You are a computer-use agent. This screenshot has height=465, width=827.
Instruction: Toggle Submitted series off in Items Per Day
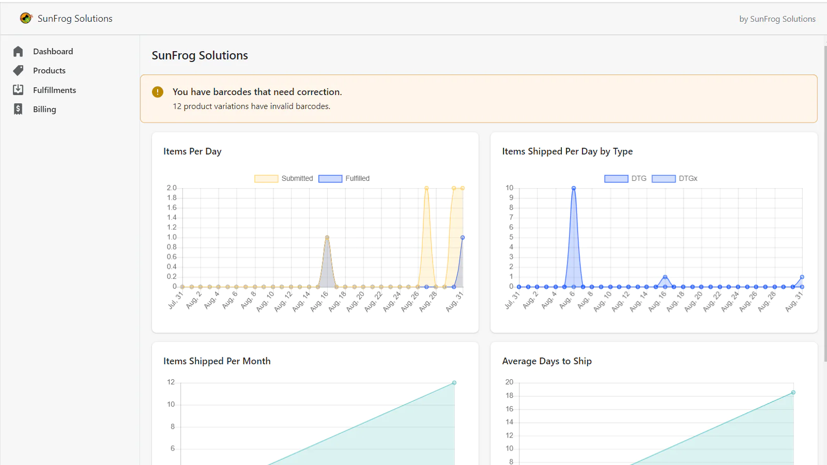[x=266, y=178]
